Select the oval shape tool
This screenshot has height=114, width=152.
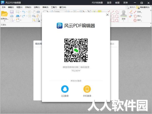pos(112,16)
